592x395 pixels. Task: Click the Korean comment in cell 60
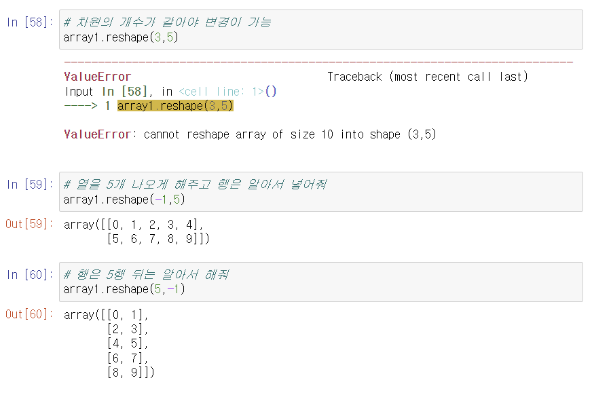coord(146,275)
